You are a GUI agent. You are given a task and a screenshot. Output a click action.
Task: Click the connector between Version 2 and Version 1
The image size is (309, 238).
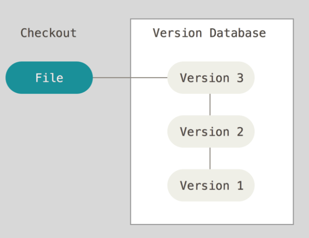210,158
